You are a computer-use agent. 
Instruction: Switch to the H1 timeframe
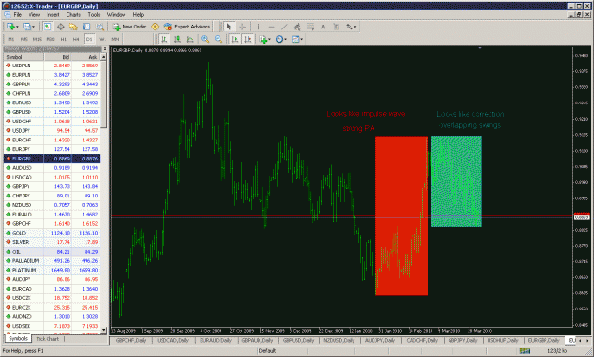pos(64,39)
